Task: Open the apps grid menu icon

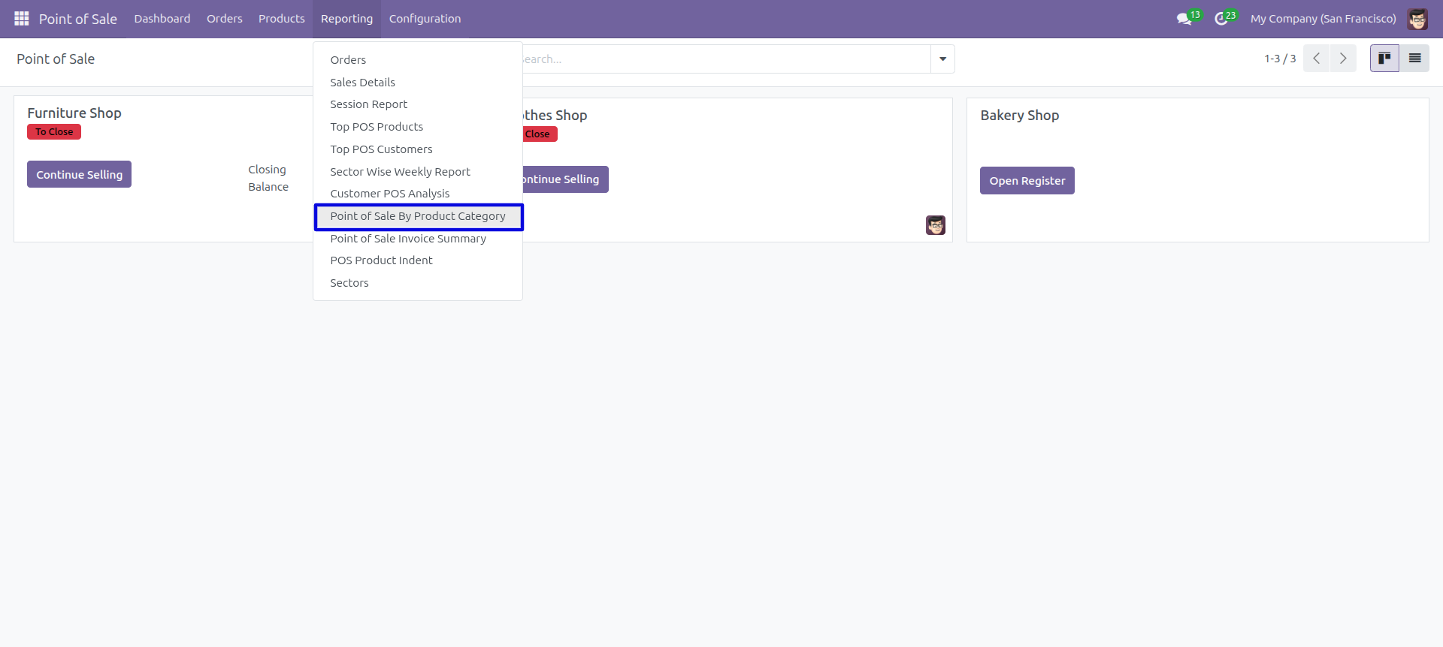Action: click(22, 18)
